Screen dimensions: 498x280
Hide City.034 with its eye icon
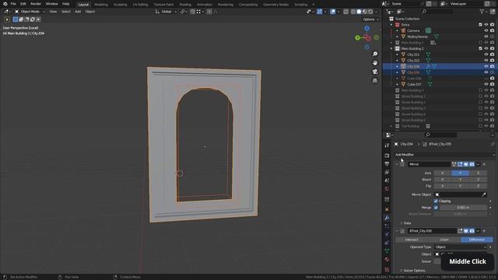click(x=486, y=66)
